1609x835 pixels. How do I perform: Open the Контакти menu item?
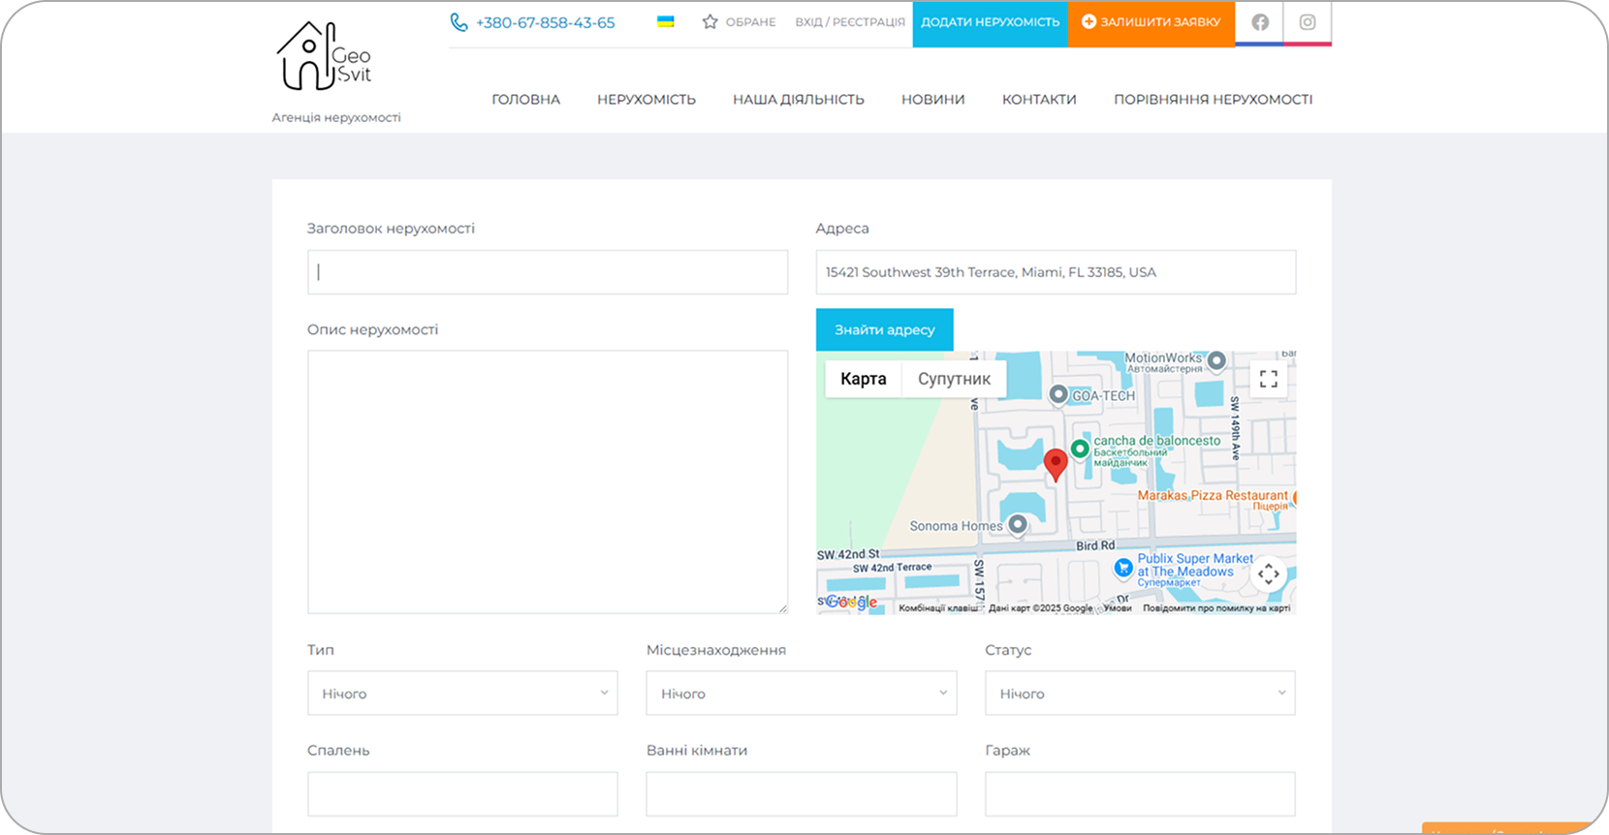coord(1038,99)
